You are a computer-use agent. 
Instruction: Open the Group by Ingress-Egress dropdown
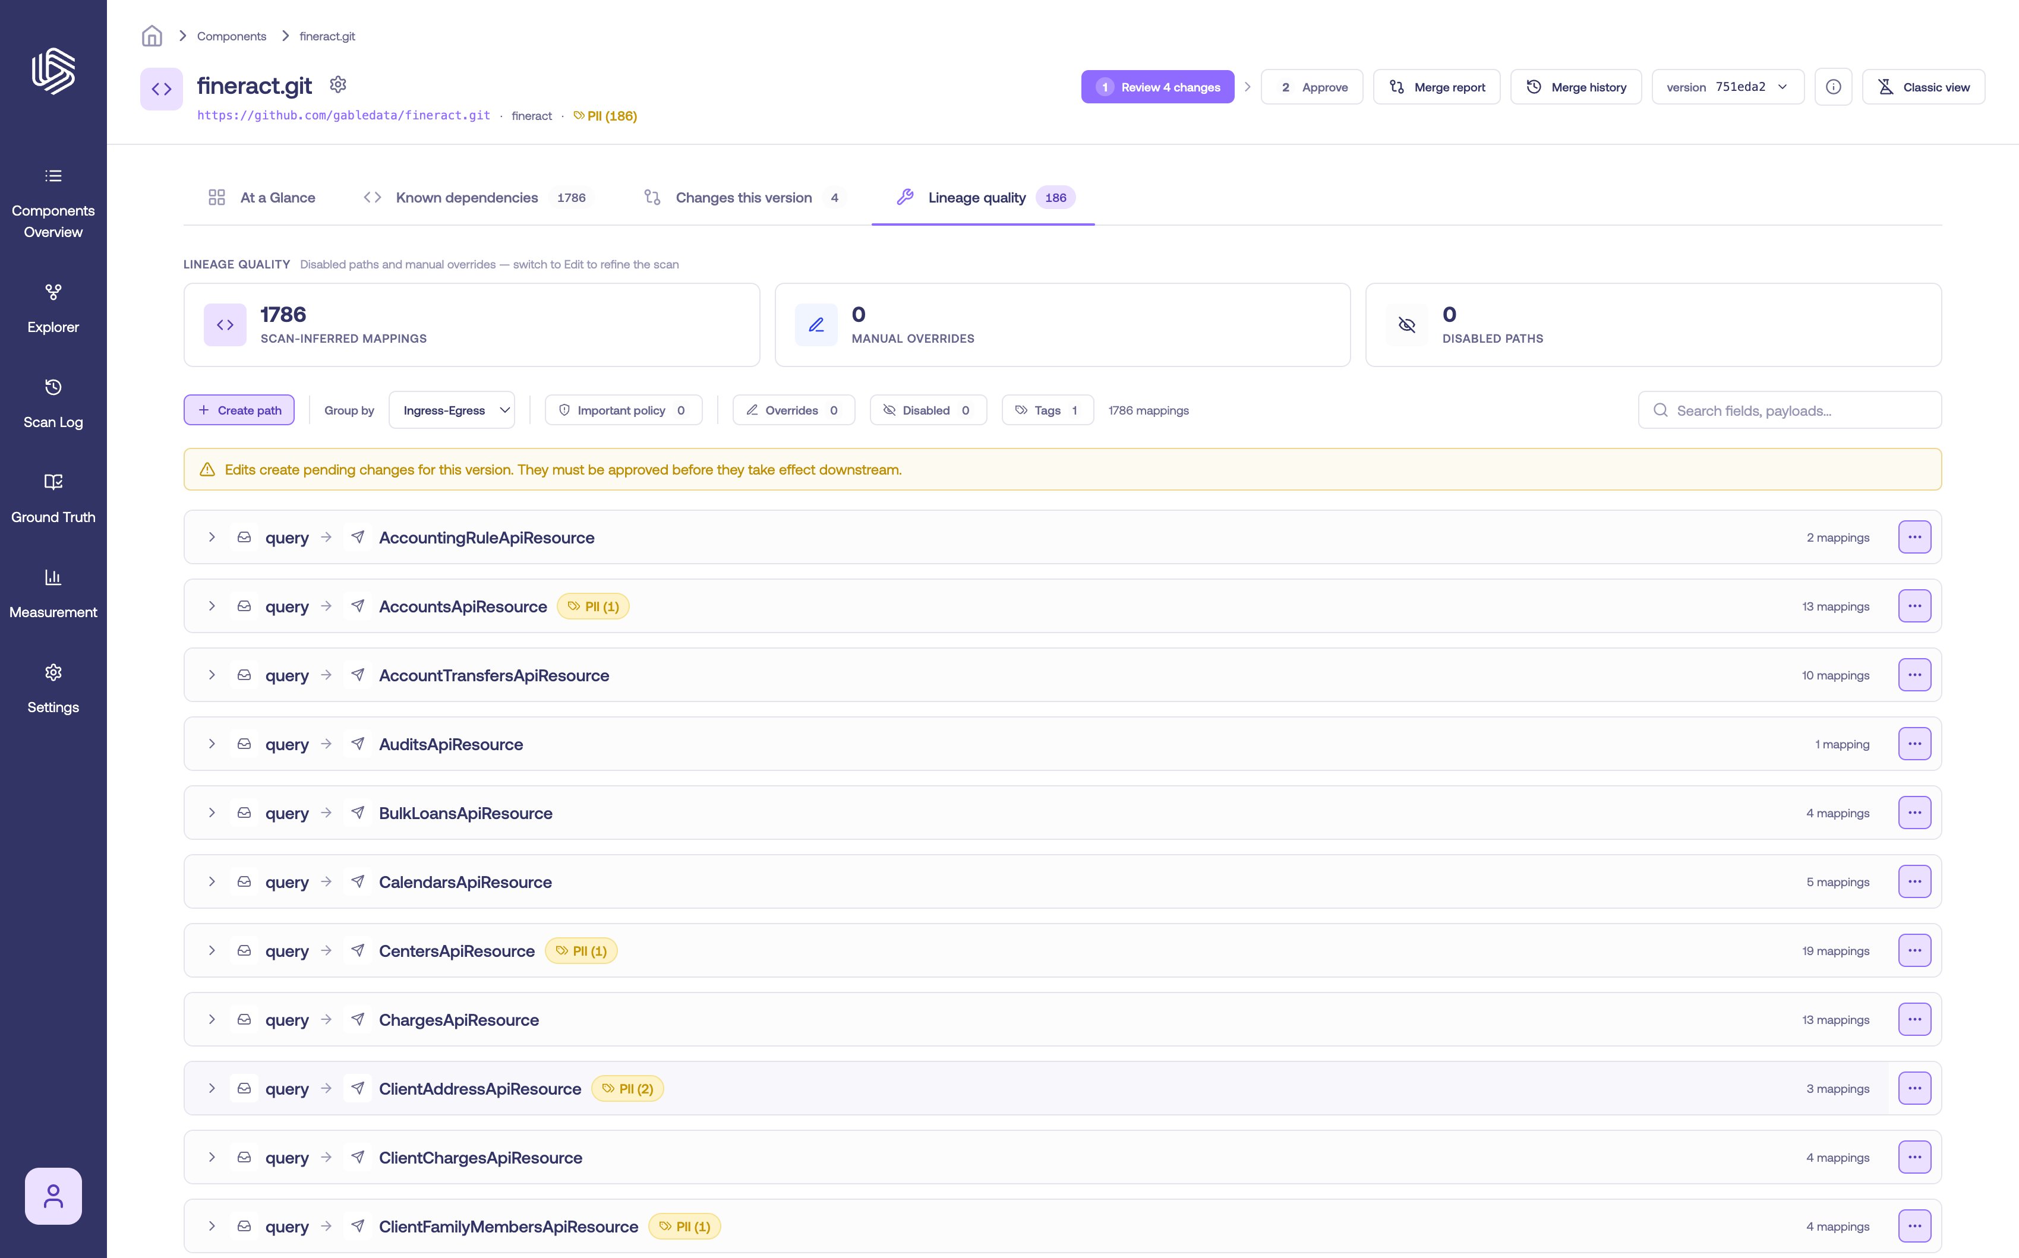(451, 410)
